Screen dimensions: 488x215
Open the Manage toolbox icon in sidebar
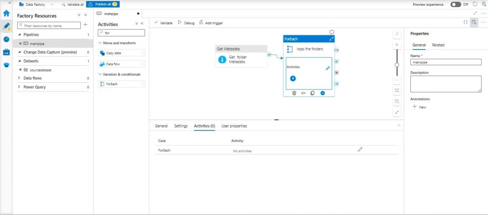tap(6, 52)
